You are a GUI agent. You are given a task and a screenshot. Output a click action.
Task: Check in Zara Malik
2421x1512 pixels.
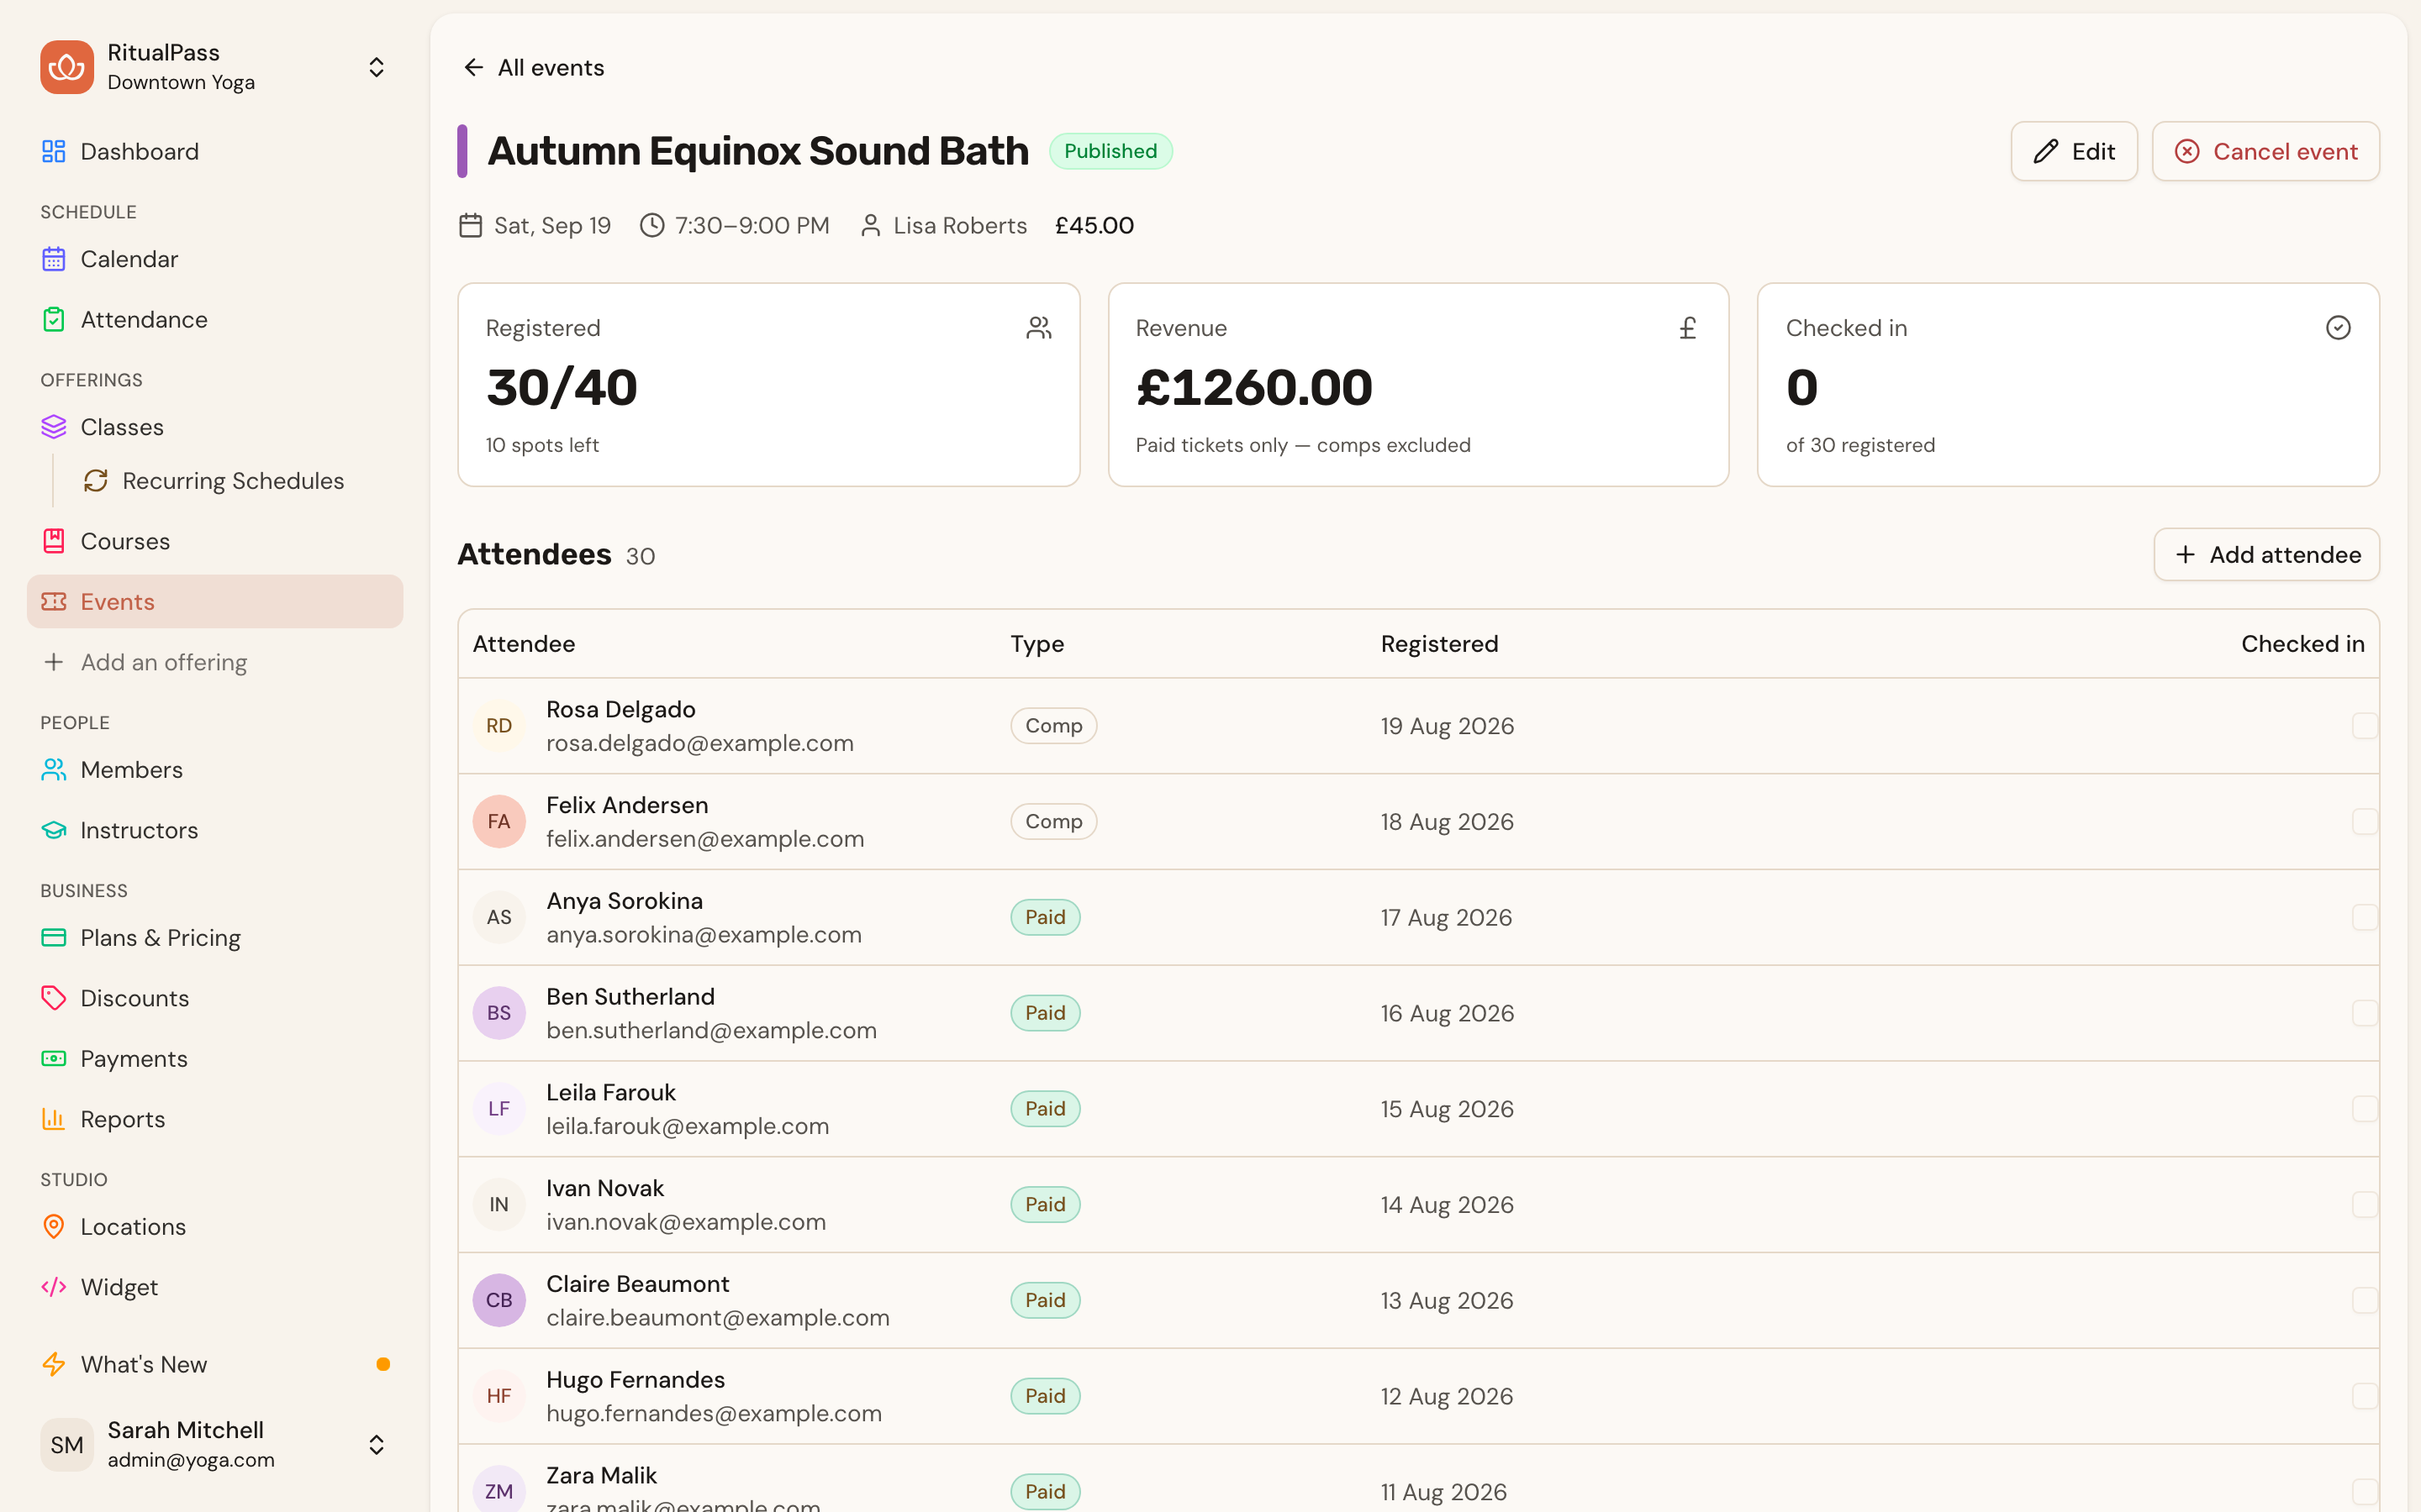[2364, 1491]
